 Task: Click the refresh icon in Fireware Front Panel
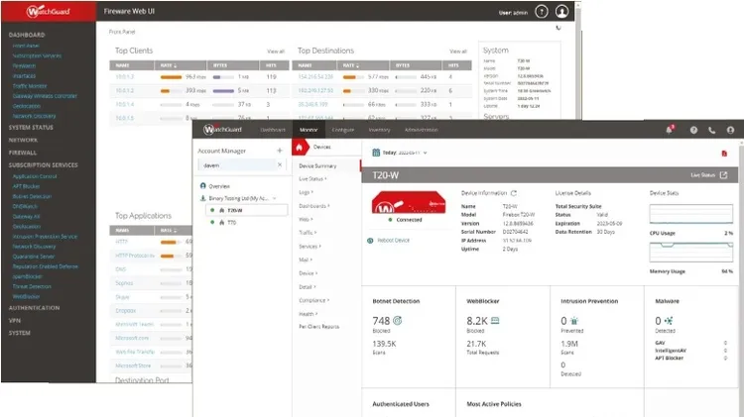[558, 28]
